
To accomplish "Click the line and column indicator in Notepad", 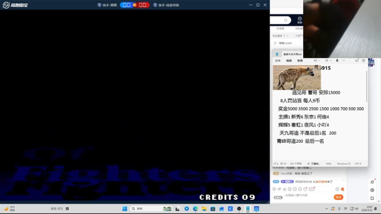I will [x=280, y=164].
